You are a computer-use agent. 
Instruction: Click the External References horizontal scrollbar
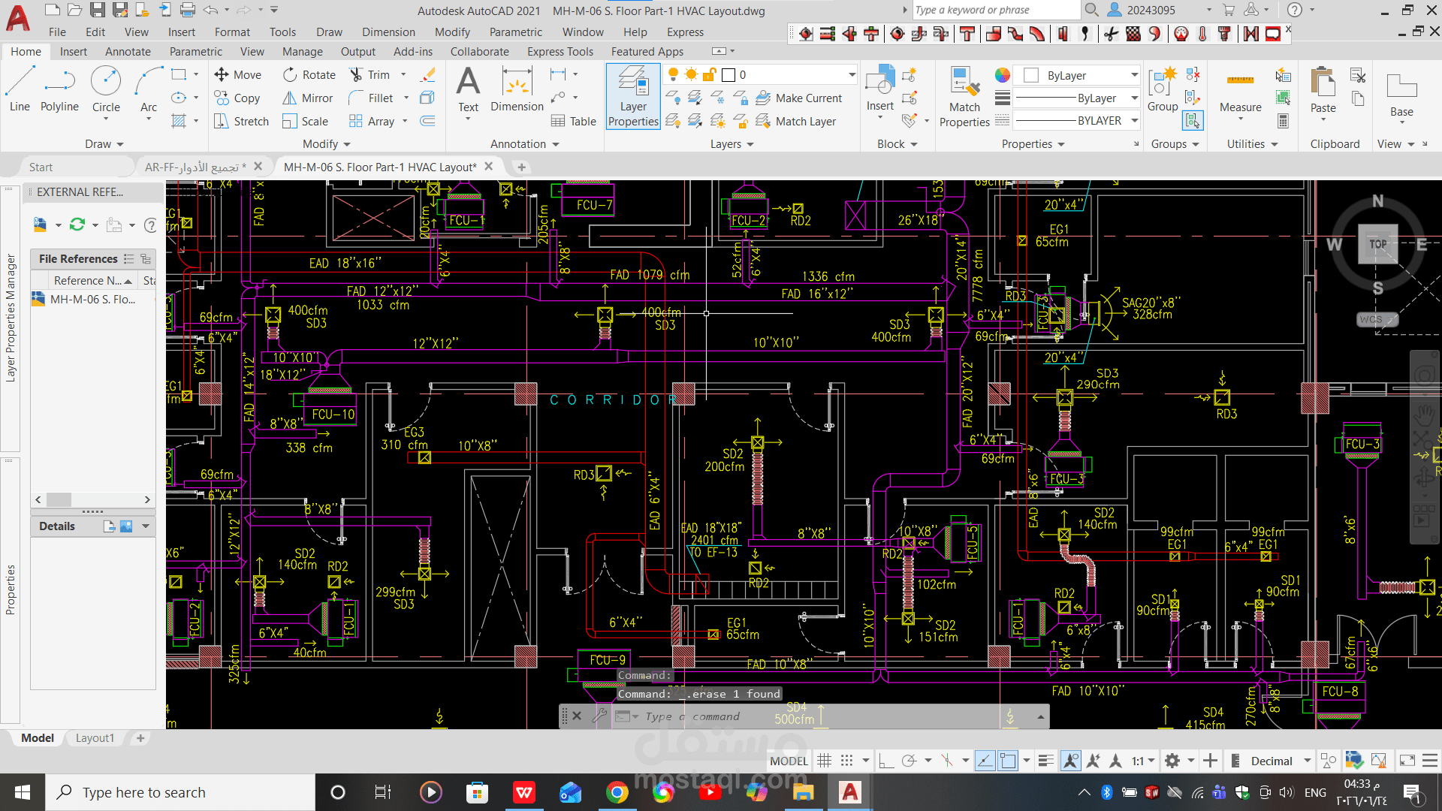(x=92, y=499)
